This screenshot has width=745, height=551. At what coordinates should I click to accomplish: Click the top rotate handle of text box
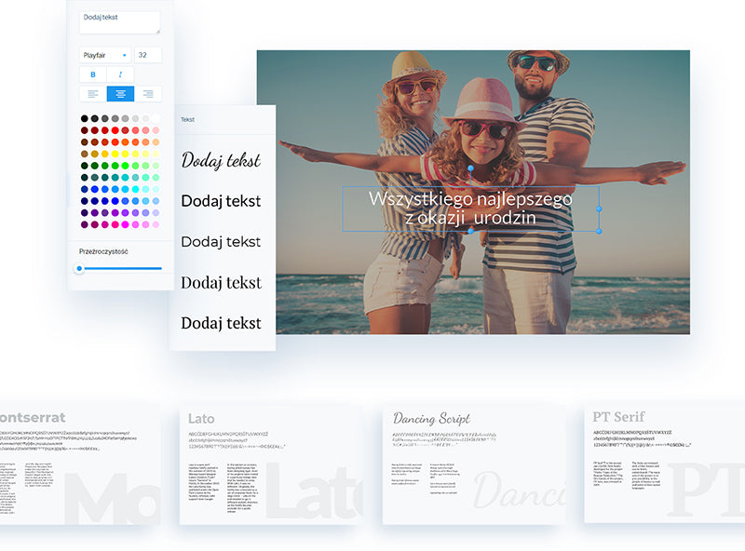(x=470, y=168)
